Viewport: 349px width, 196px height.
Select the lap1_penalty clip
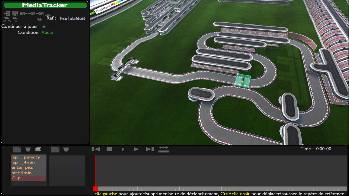pos(29,157)
